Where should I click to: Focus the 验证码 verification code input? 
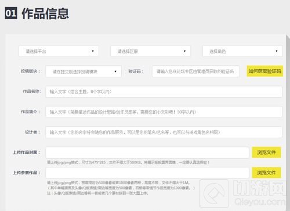[195, 71]
